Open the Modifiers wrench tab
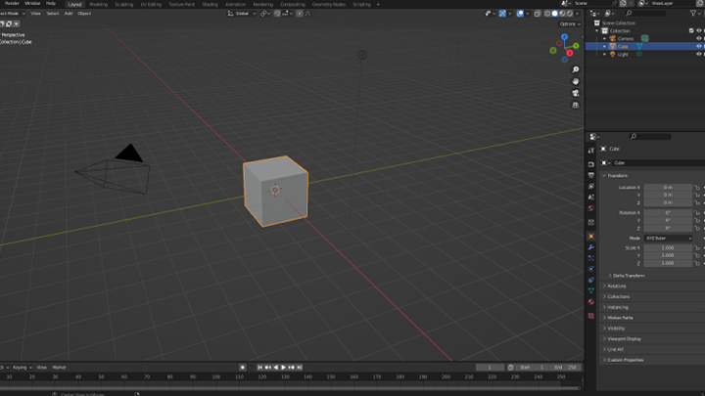The image size is (705, 396). (590, 247)
